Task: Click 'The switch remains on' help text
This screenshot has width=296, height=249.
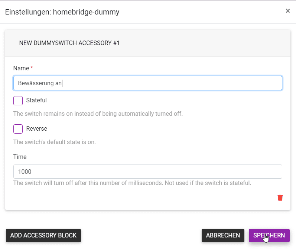Action: 98,114
